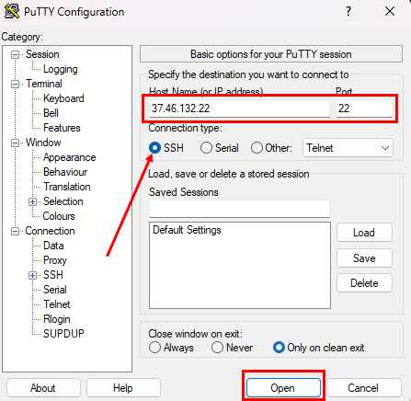This screenshot has height=401, width=411.
Task: Load the selected saved session
Action: pos(364,233)
